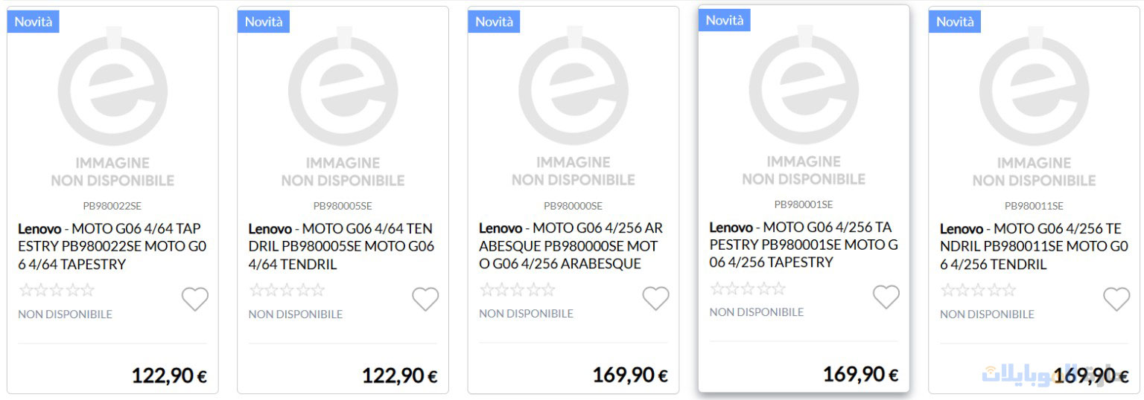This screenshot has width=1144, height=400.
Task: Open MOTO G06 4/256 TAPESTRY product title
Action: pos(803,244)
